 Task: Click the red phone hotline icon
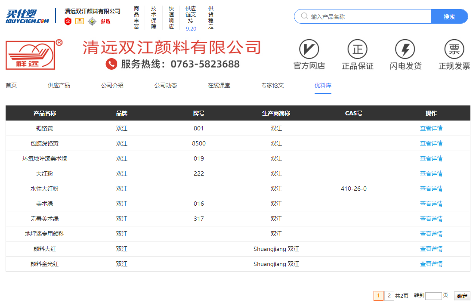(x=111, y=64)
